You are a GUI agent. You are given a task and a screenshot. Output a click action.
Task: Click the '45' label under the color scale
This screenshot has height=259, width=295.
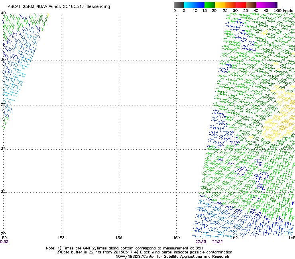(x=266, y=11)
